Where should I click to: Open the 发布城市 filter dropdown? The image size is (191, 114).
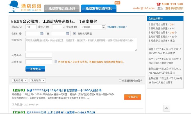[38, 80]
